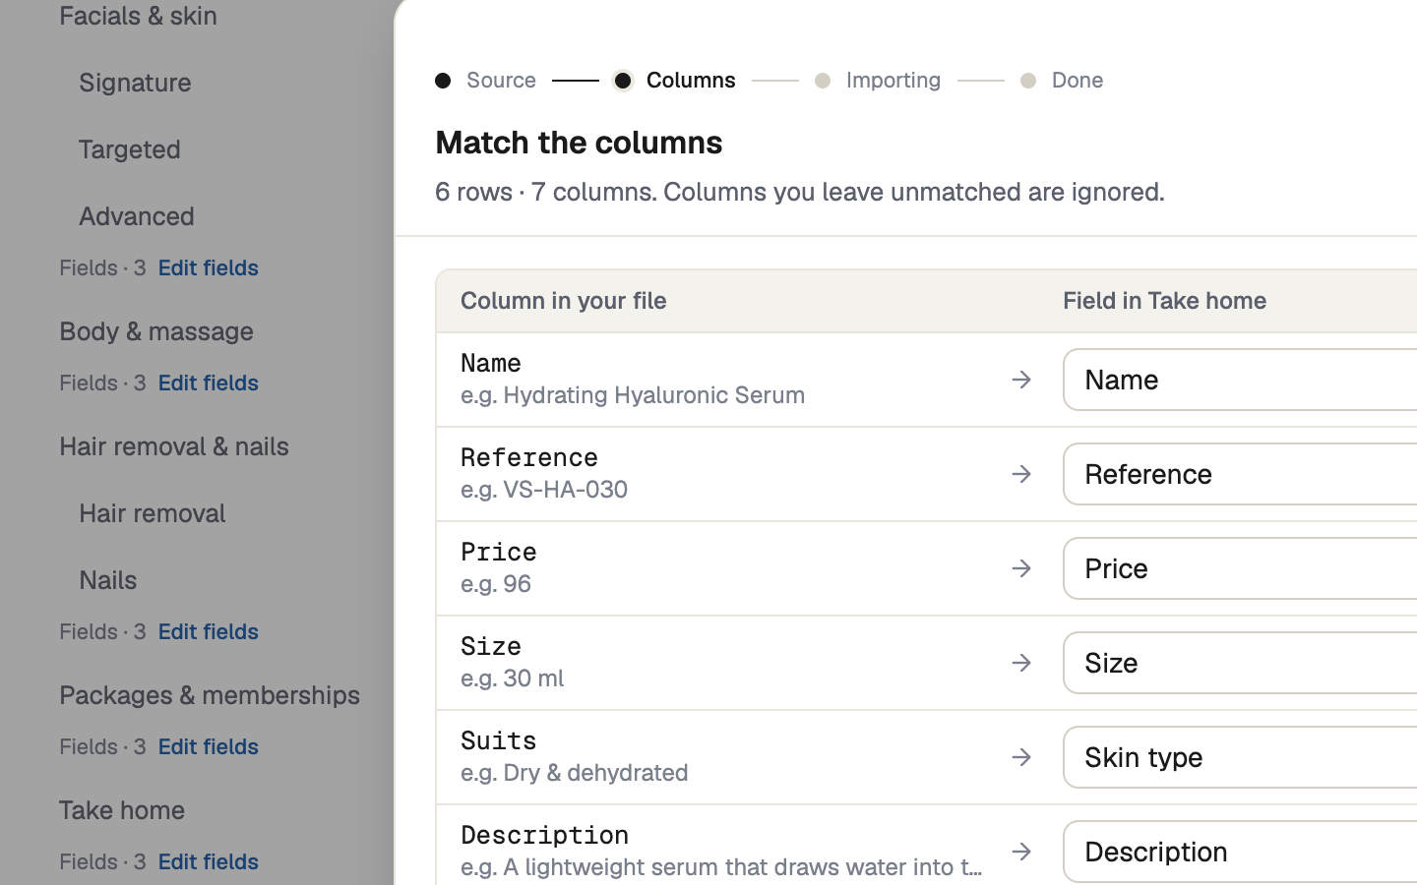Screen dimensions: 1417x885
Task: Open the Name field dropdown
Action: pos(1240,380)
